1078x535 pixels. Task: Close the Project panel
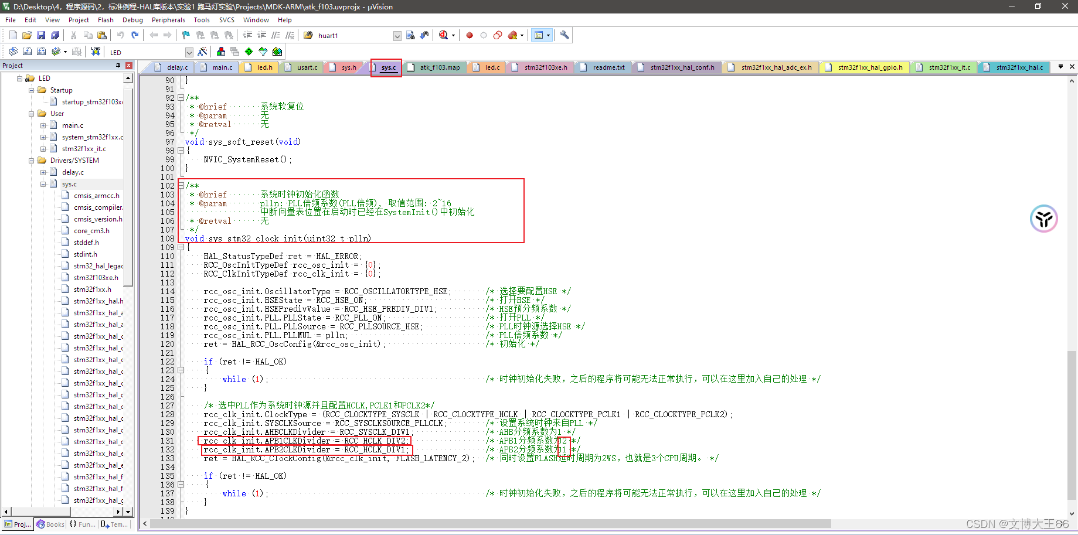coord(128,66)
